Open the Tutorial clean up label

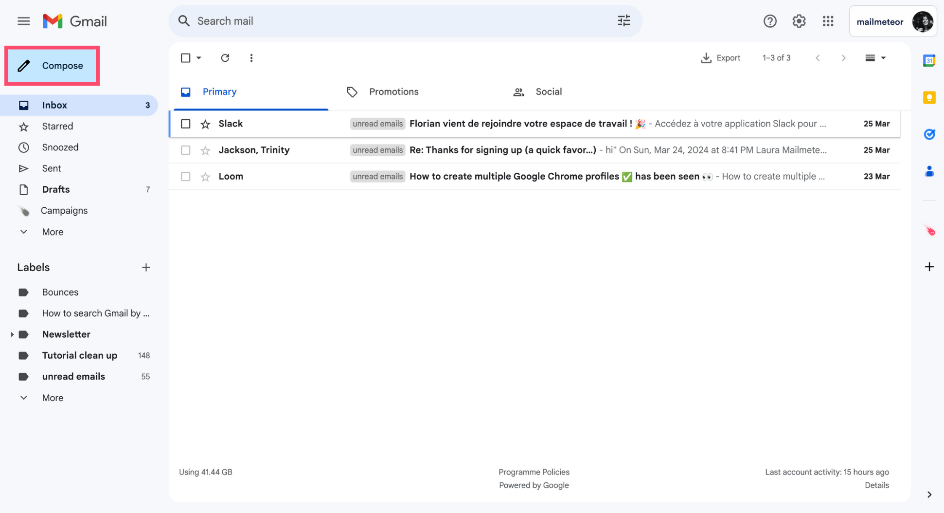81,355
